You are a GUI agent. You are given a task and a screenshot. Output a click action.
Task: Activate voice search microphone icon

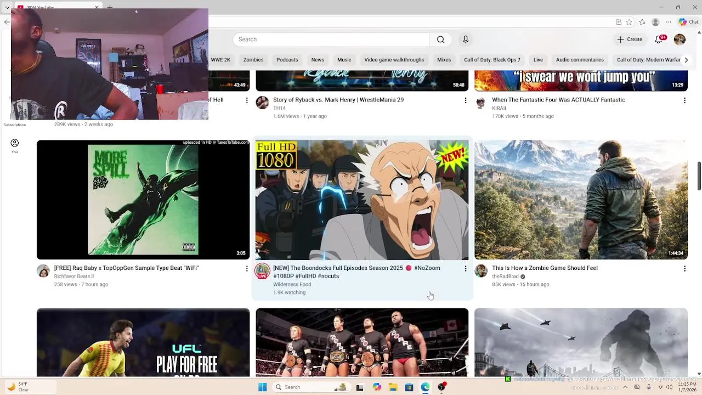[x=466, y=39]
